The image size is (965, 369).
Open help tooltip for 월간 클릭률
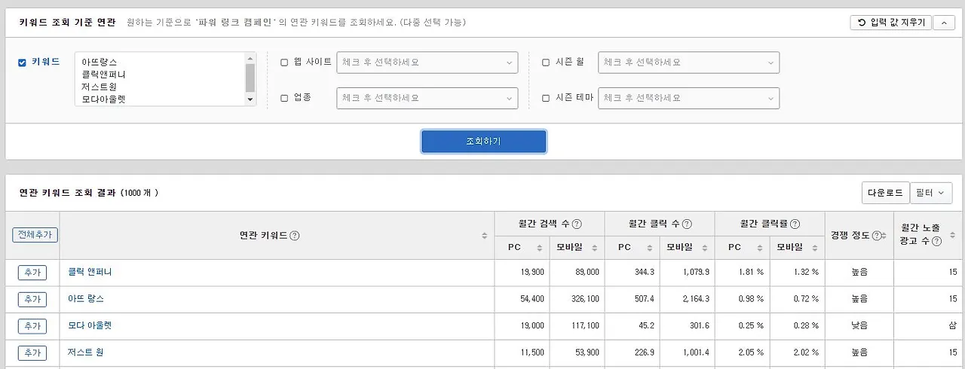click(795, 224)
